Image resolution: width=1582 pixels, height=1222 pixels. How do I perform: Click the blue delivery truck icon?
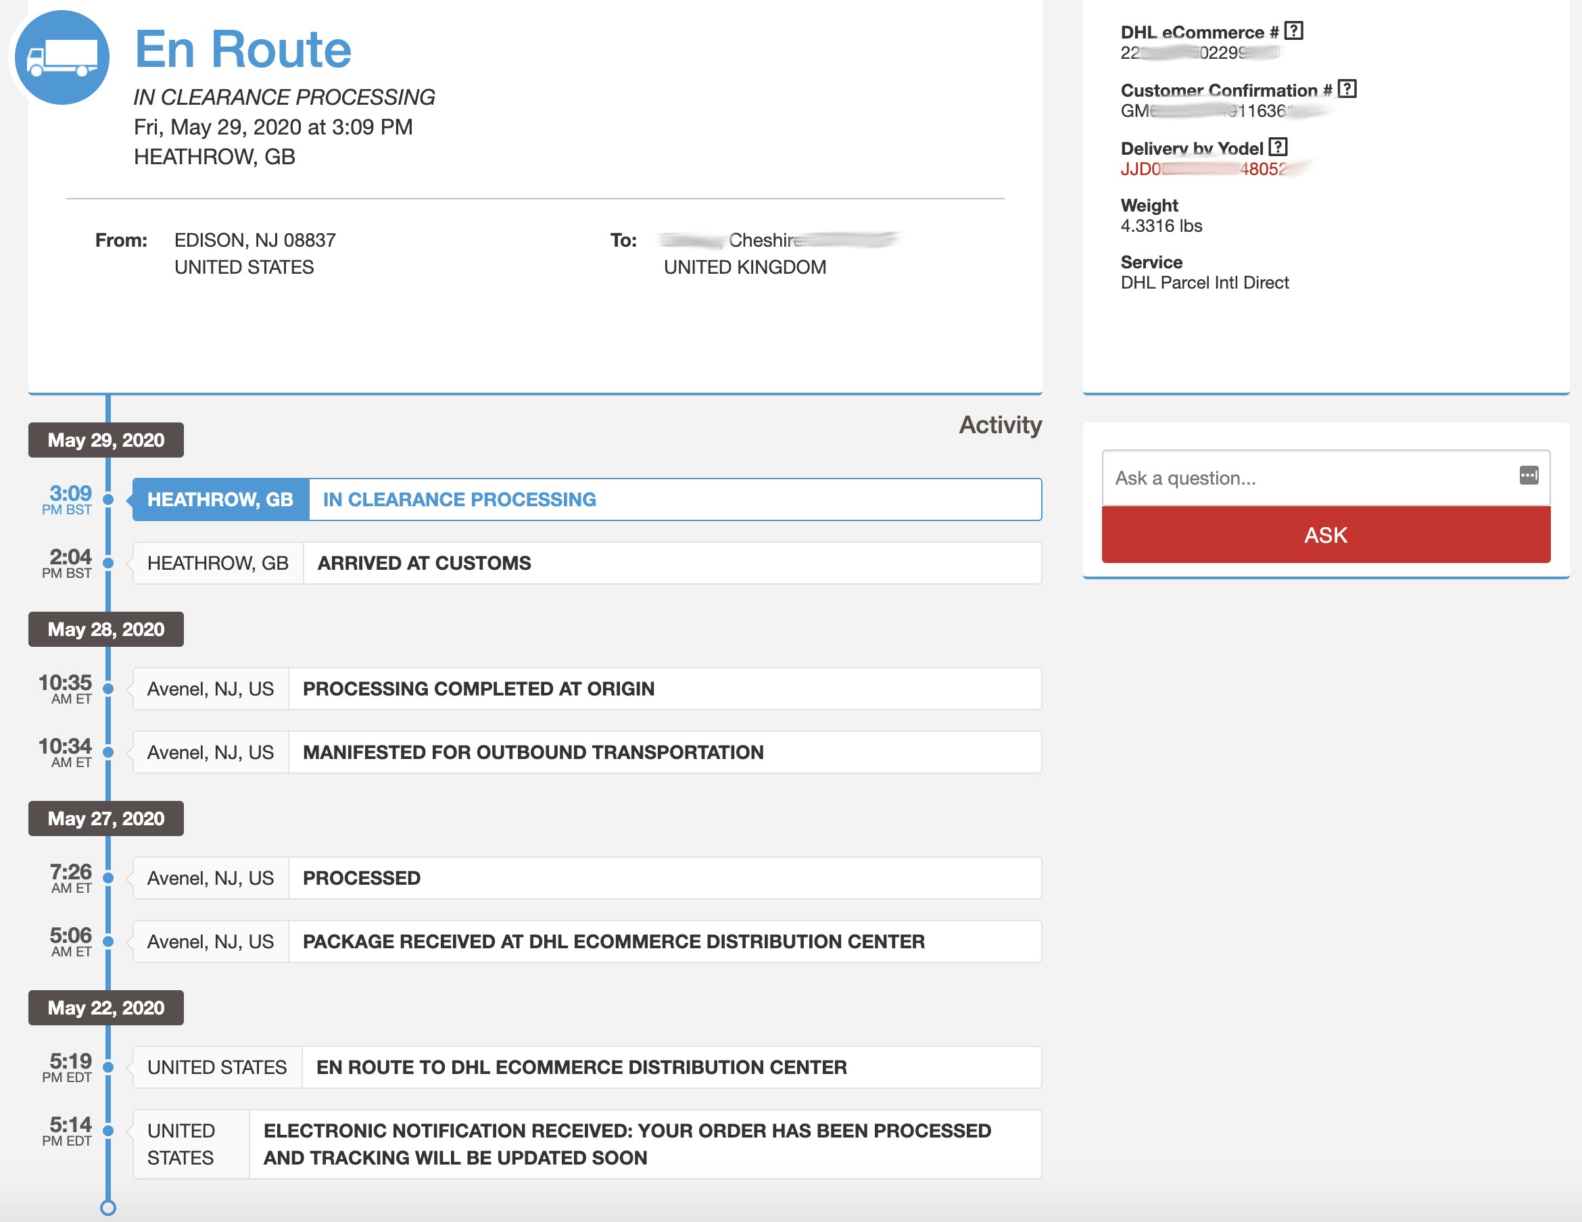[x=62, y=58]
